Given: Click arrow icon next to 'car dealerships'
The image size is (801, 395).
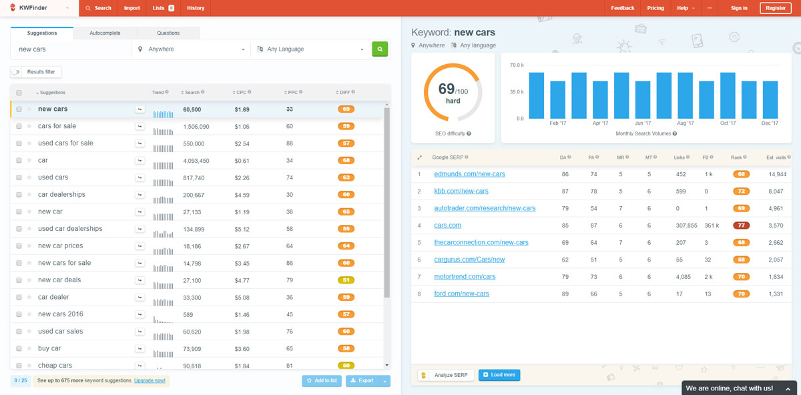Looking at the screenshot, I should 140,195.
